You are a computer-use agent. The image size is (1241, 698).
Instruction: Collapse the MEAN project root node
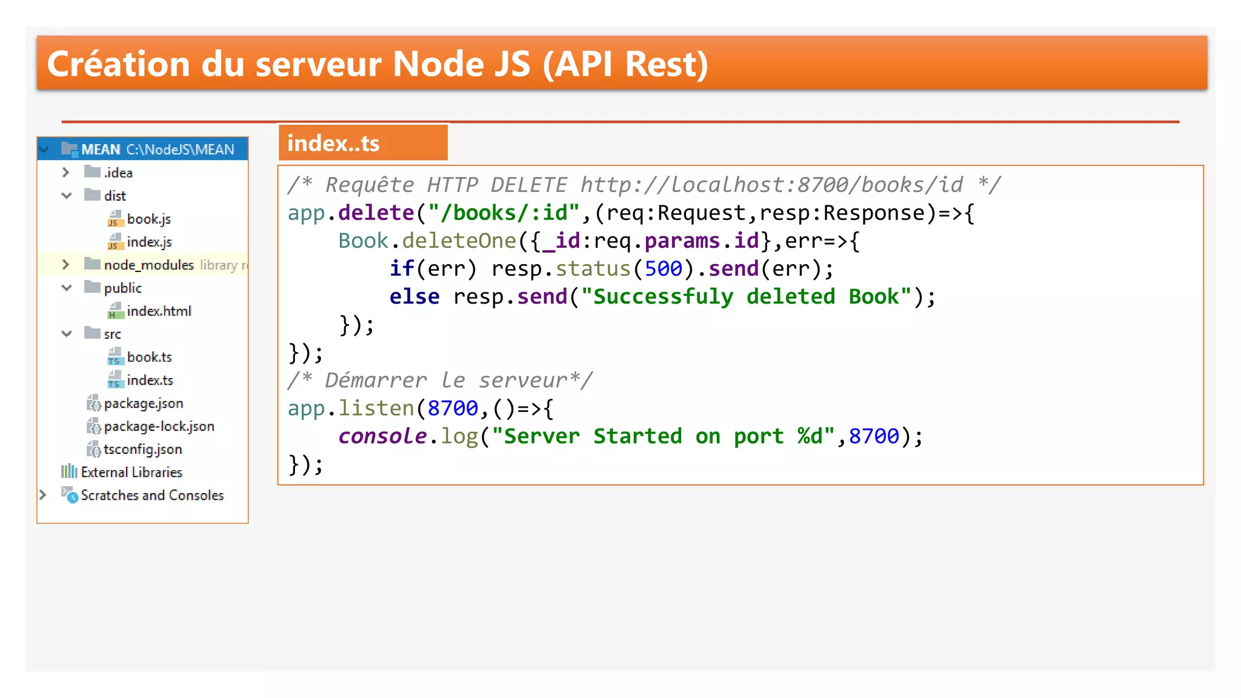point(44,149)
